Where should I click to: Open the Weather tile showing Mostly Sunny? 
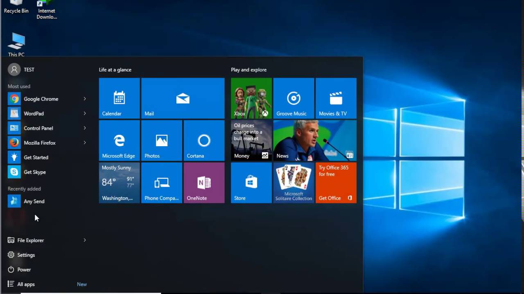pos(119,183)
